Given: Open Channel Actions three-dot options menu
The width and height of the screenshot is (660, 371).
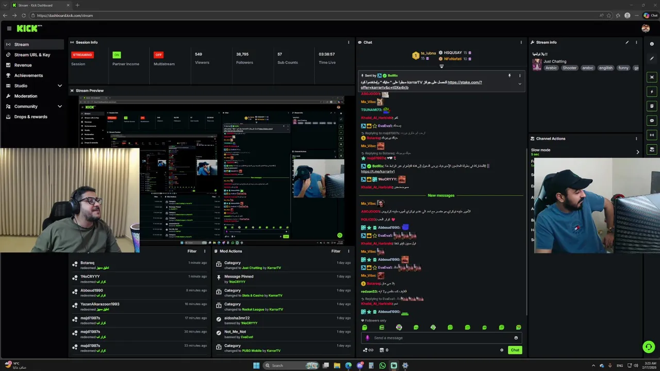Looking at the screenshot, I should coord(636,139).
